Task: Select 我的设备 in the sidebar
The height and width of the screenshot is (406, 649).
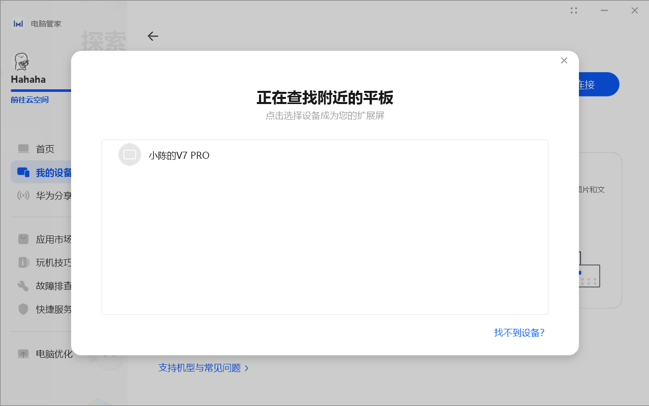Action: click(x=41, y=173)
